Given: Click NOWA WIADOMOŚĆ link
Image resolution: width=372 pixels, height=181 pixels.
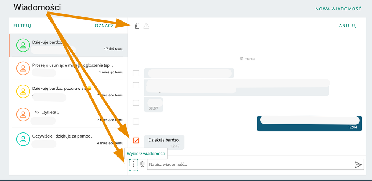Looking at the screenshot, I should pyautogui.click(x=338, y=9).
